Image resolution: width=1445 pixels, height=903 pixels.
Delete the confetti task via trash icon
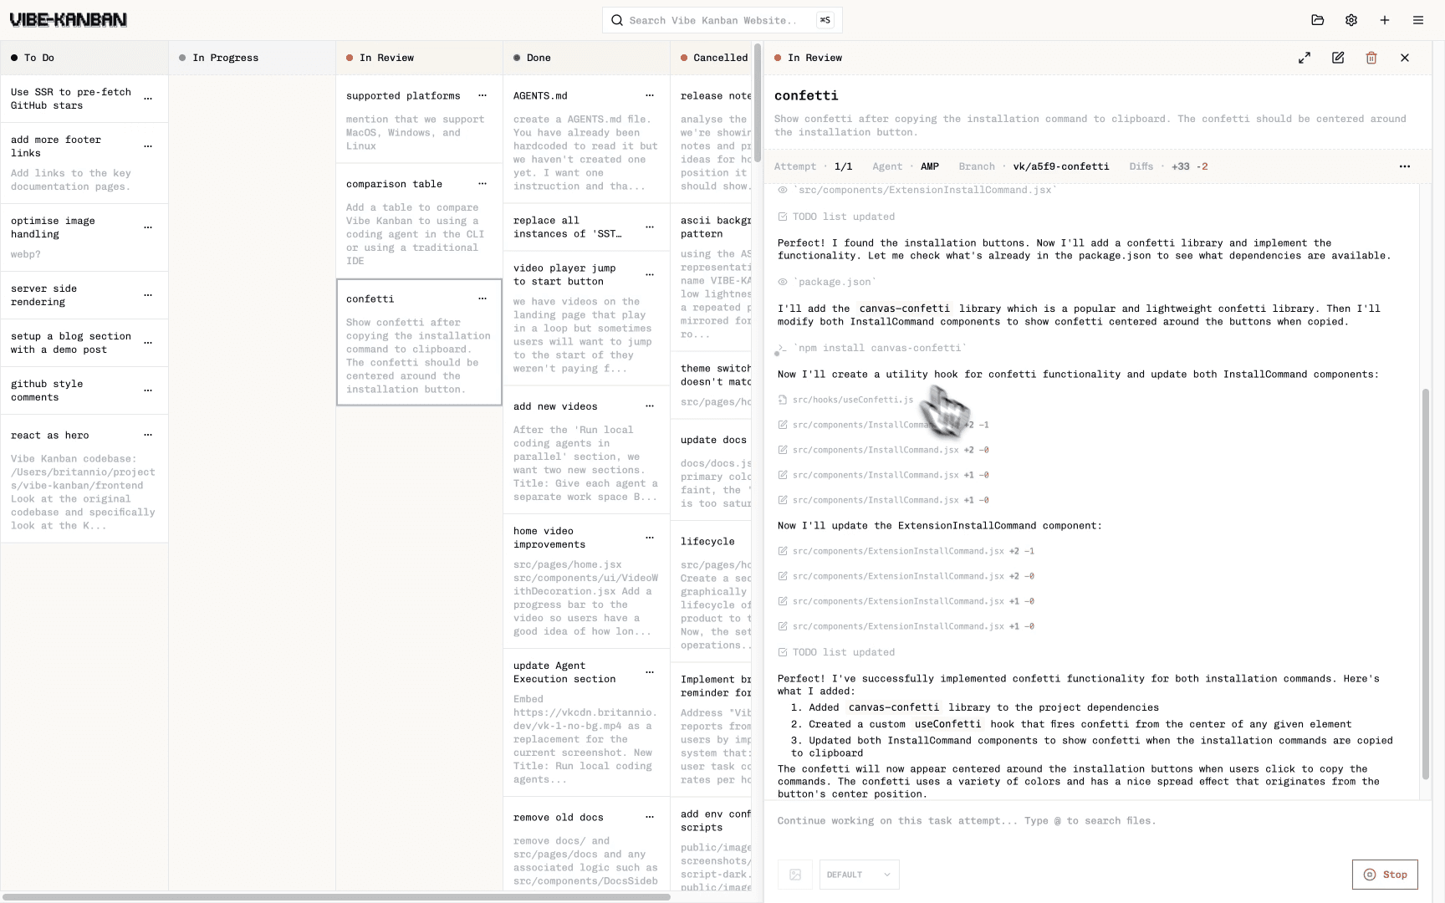point(1371,57)
